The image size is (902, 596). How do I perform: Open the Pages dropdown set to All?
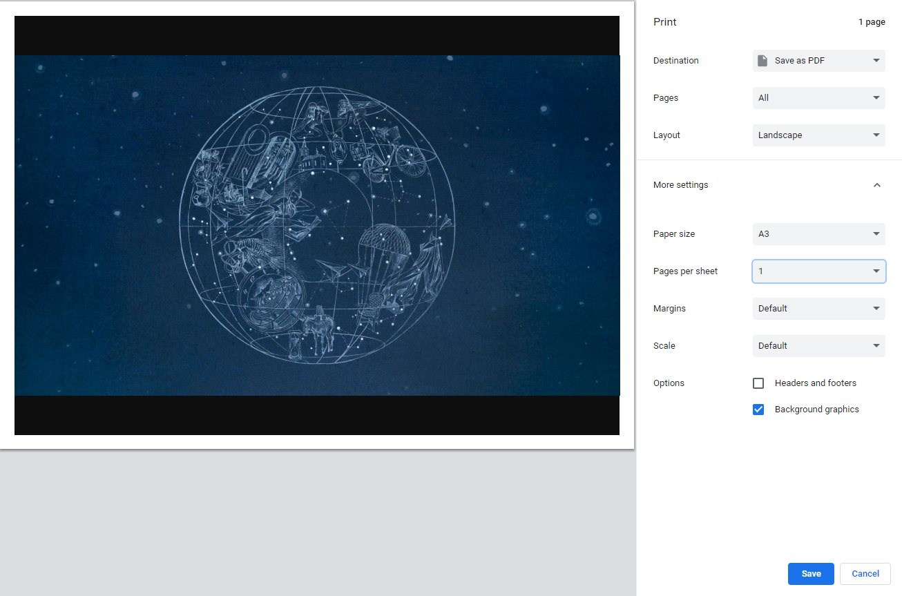818,98
